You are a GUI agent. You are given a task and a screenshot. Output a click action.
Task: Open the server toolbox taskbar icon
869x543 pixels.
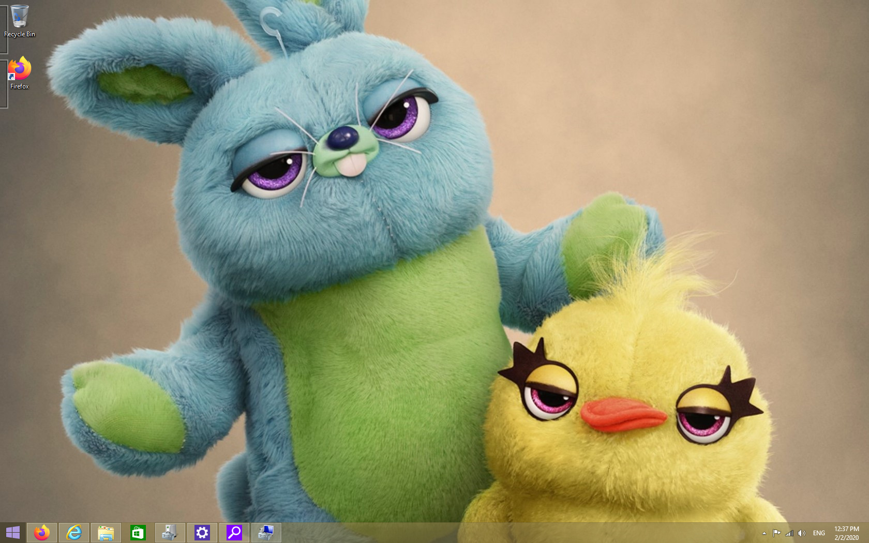[170, 533]
